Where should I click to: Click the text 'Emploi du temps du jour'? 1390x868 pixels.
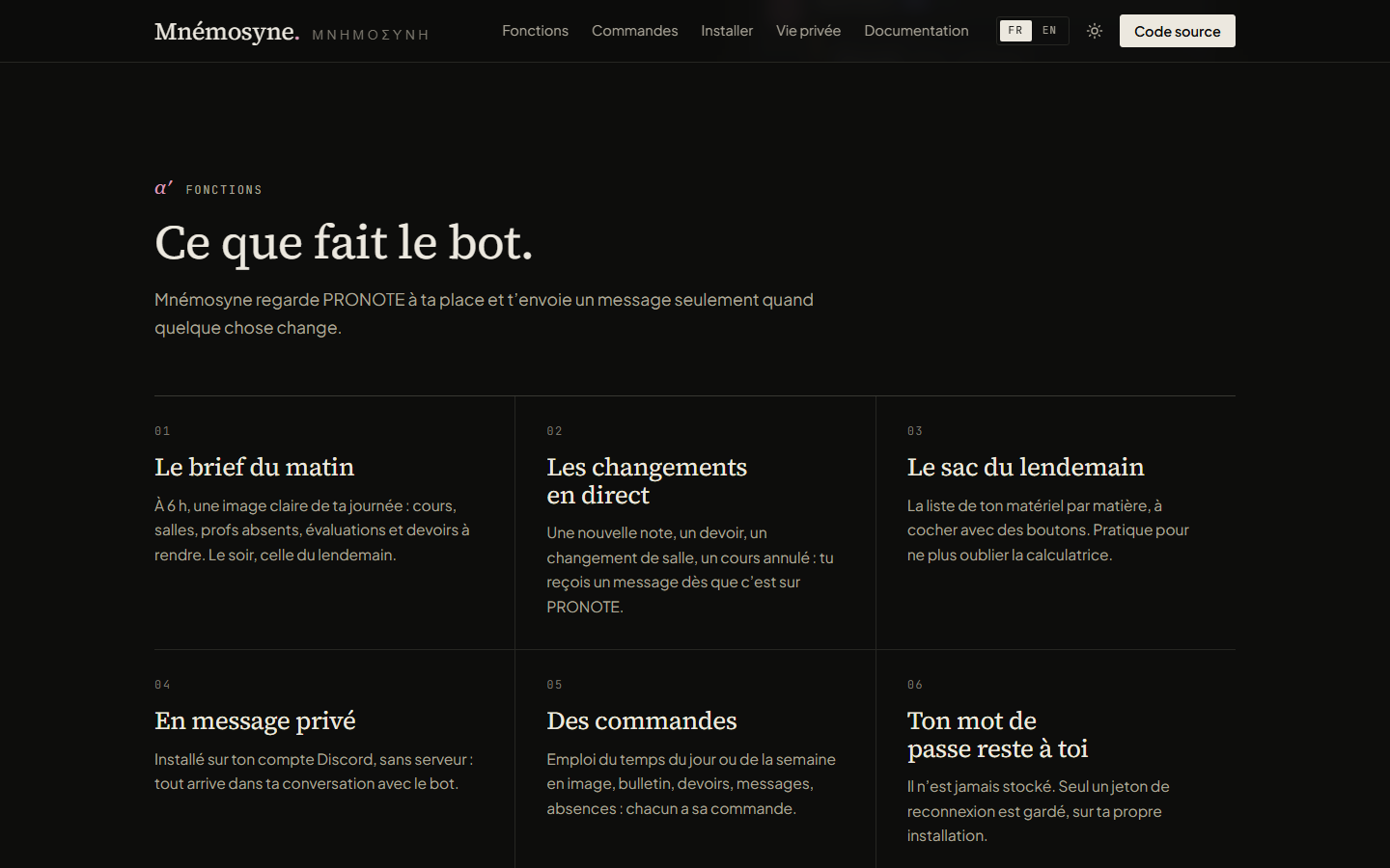tap(691, 784)
